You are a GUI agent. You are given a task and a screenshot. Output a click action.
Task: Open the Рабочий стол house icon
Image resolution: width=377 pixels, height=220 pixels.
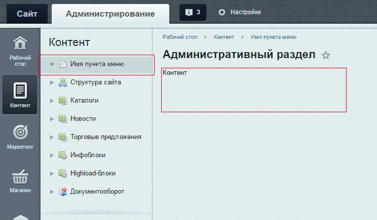click(20, 43)
